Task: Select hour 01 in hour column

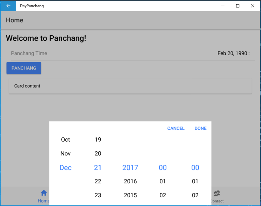Action: coord(163,182)
